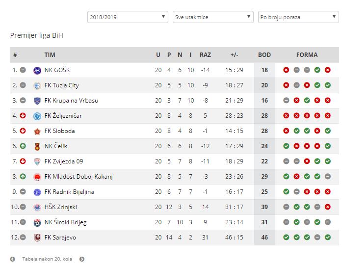Click FK Sarajevo's latest green form icon
The height and width of the screenshot is (266, 343).
327,238
